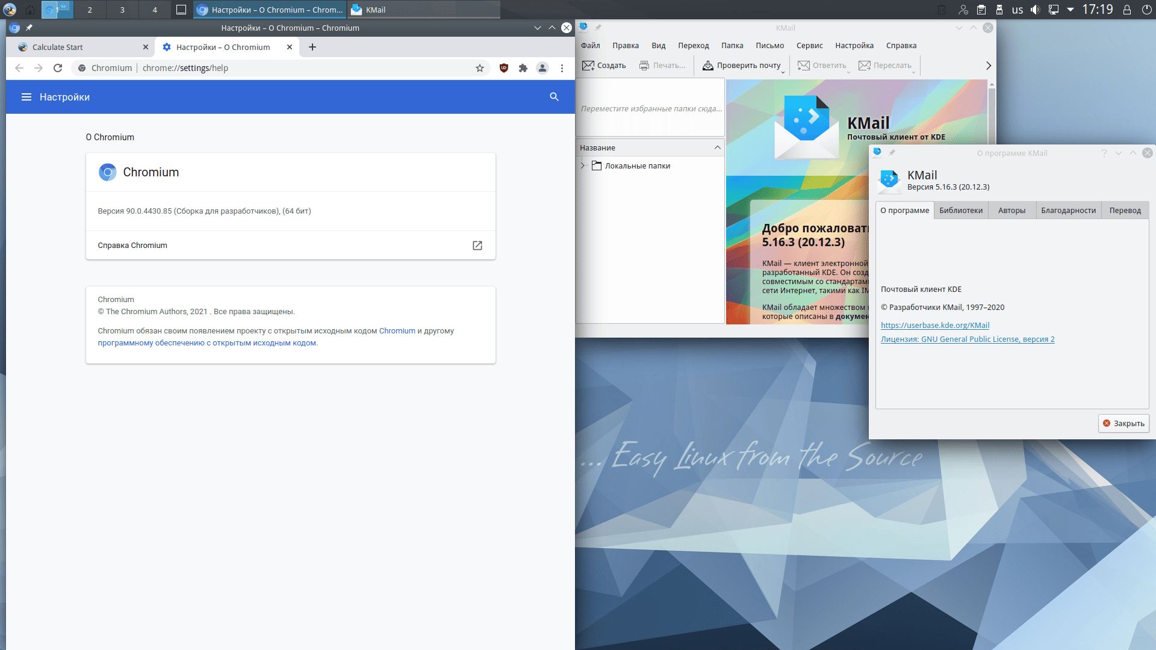Open the open-source software link
This screenshot has height=650, width=1156.
pos(207,343)
